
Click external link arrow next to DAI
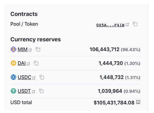(x=28, y=64)
